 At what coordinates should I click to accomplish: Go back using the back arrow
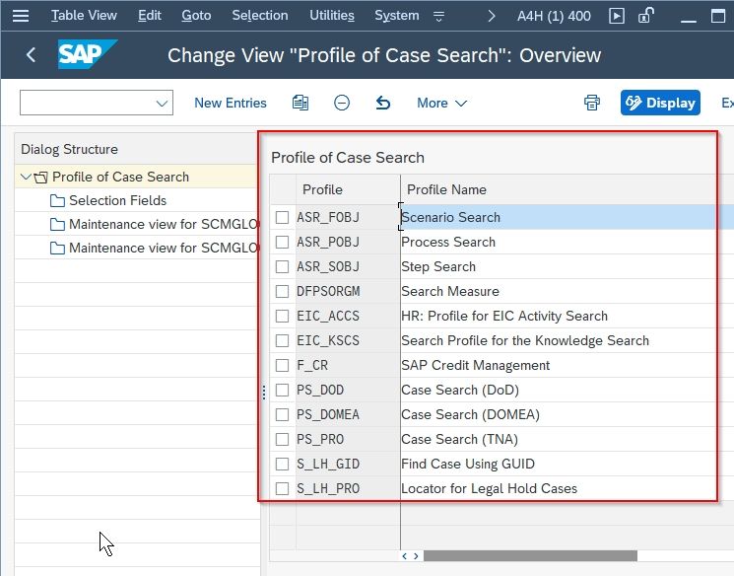(31, 55)
